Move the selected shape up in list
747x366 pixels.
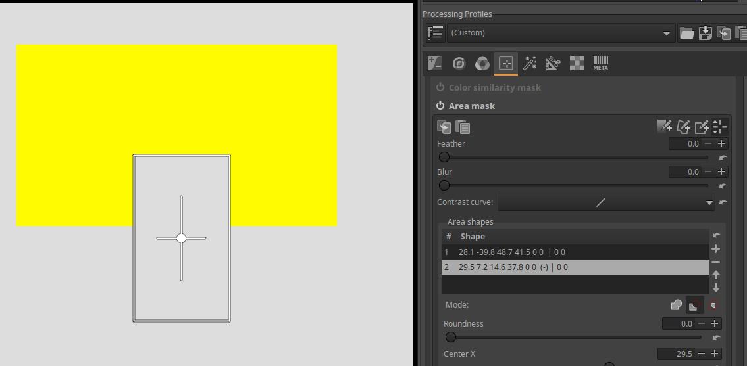pos(716,275)
